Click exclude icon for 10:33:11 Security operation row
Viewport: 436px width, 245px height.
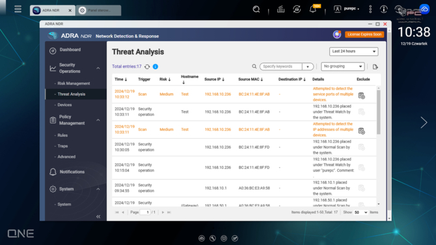(361, 112)
